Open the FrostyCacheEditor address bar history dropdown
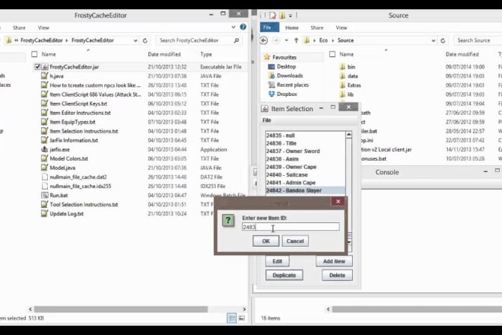This screenshot has width=502, height=335. click(135, 40)
